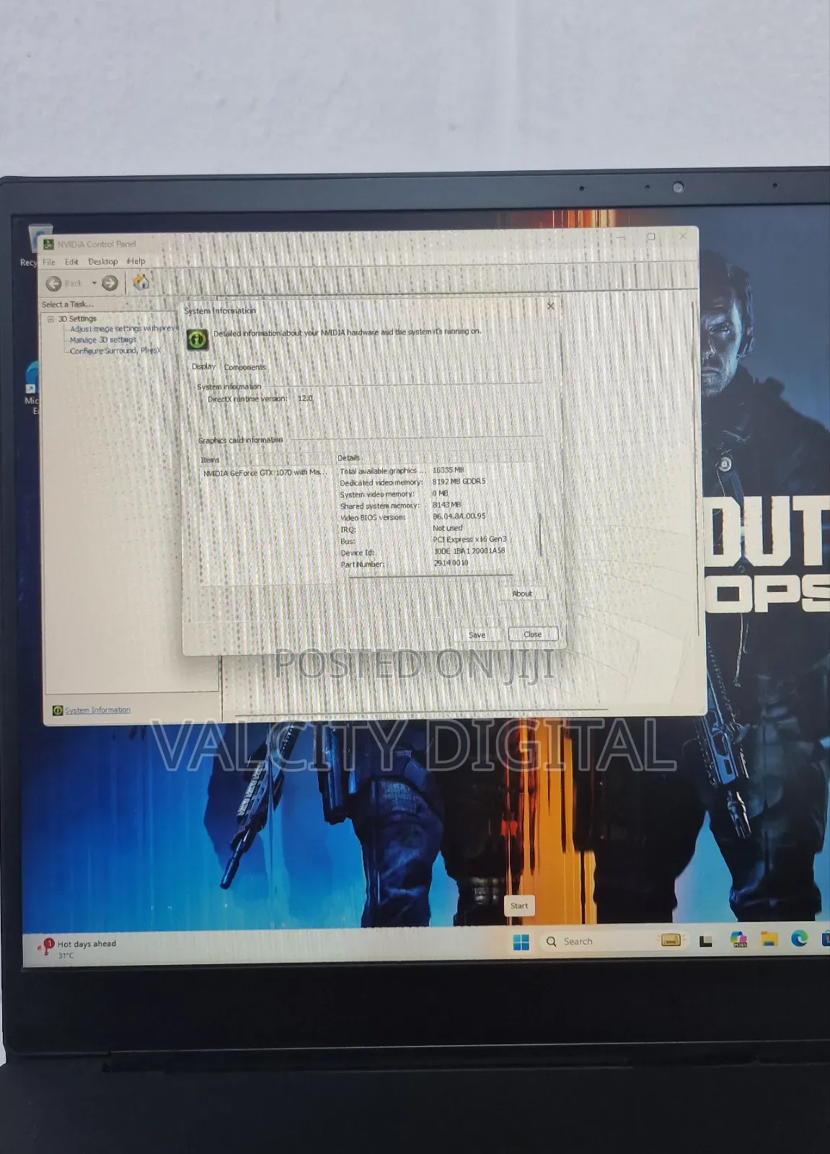
Task: Select the Recycle Bin desktop icon
Action: pyautogui.click(x=36, y=245)
